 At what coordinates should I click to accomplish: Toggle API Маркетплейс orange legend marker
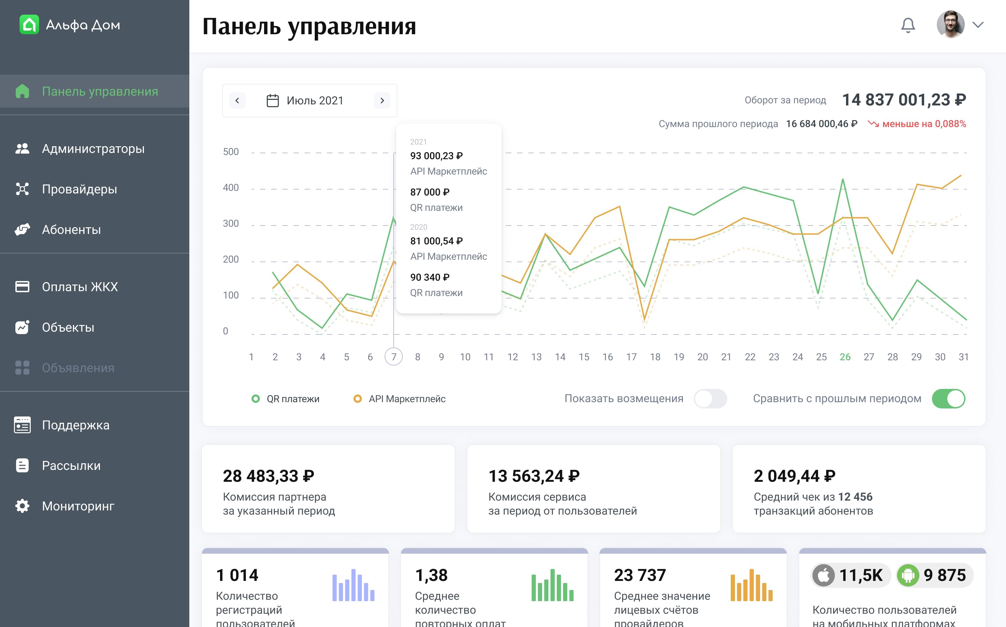click(x=357, y=399)
